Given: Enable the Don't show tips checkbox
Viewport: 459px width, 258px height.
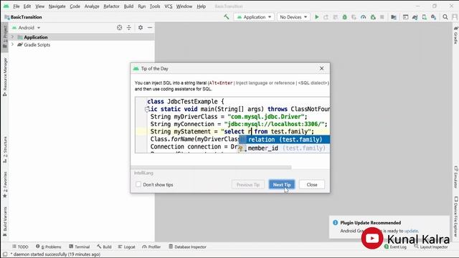Looking at the screenshot, I should point(138,185).
